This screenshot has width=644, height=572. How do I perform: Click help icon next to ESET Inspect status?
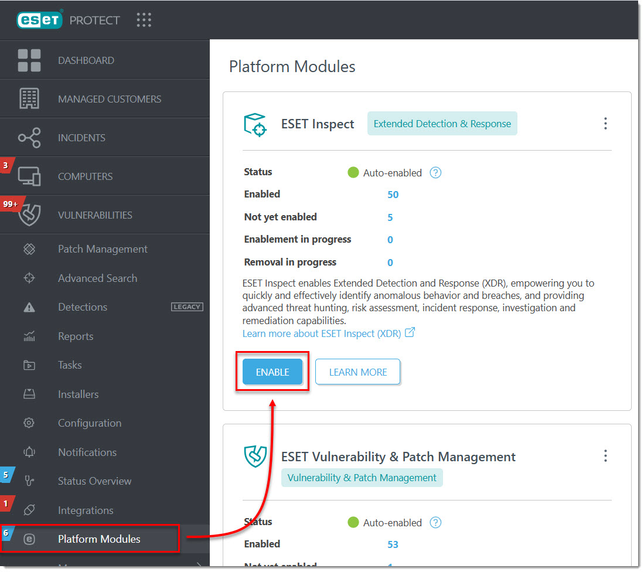(435, 173)
